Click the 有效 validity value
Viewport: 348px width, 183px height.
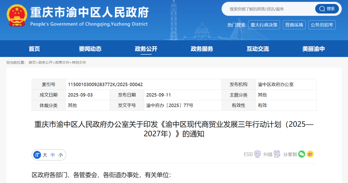tap(262, 105)
